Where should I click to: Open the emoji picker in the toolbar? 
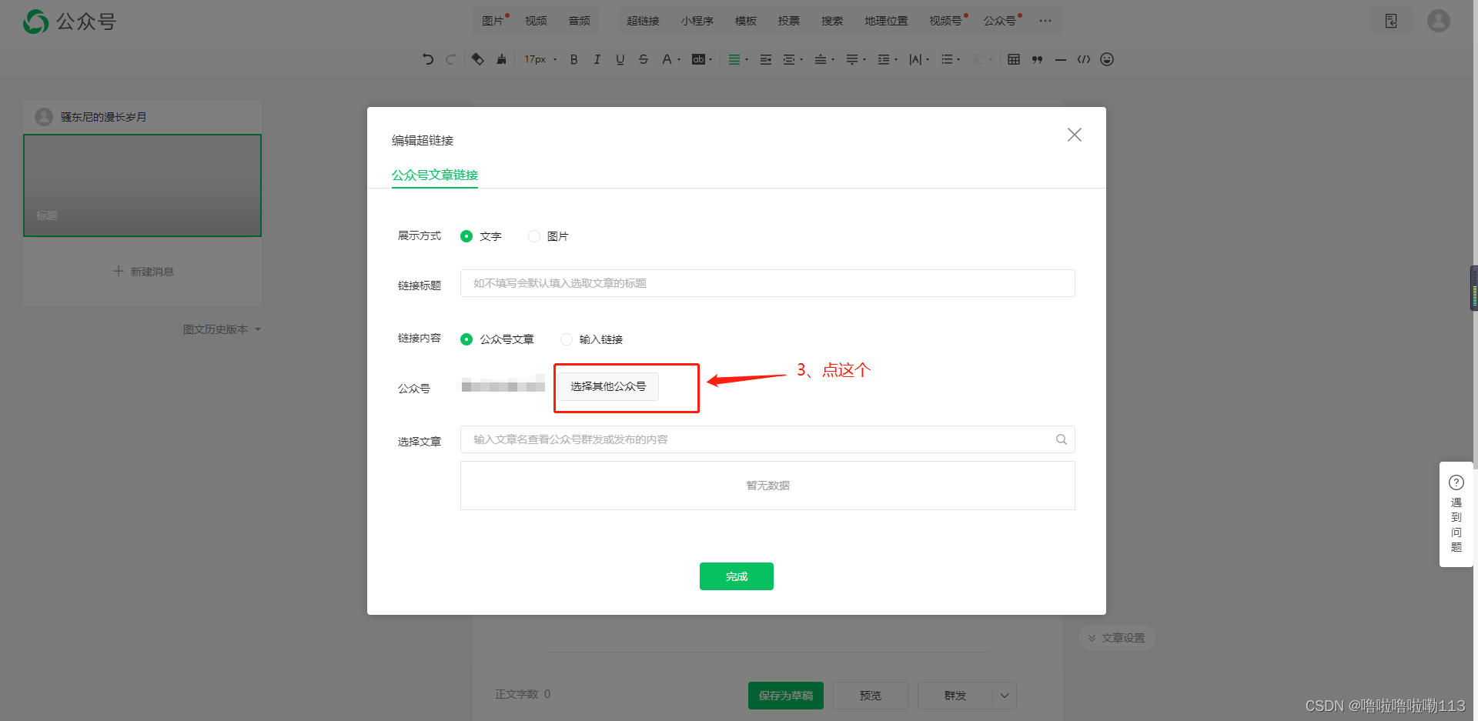(1107, 59)
